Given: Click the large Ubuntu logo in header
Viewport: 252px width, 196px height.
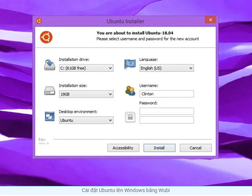Looking at the screenshot, I should (x=46, y=37).
